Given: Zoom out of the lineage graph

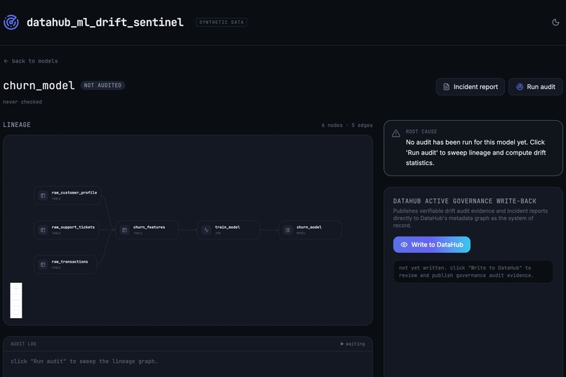Looking at the screenshot, I should [x=16, y=300].
